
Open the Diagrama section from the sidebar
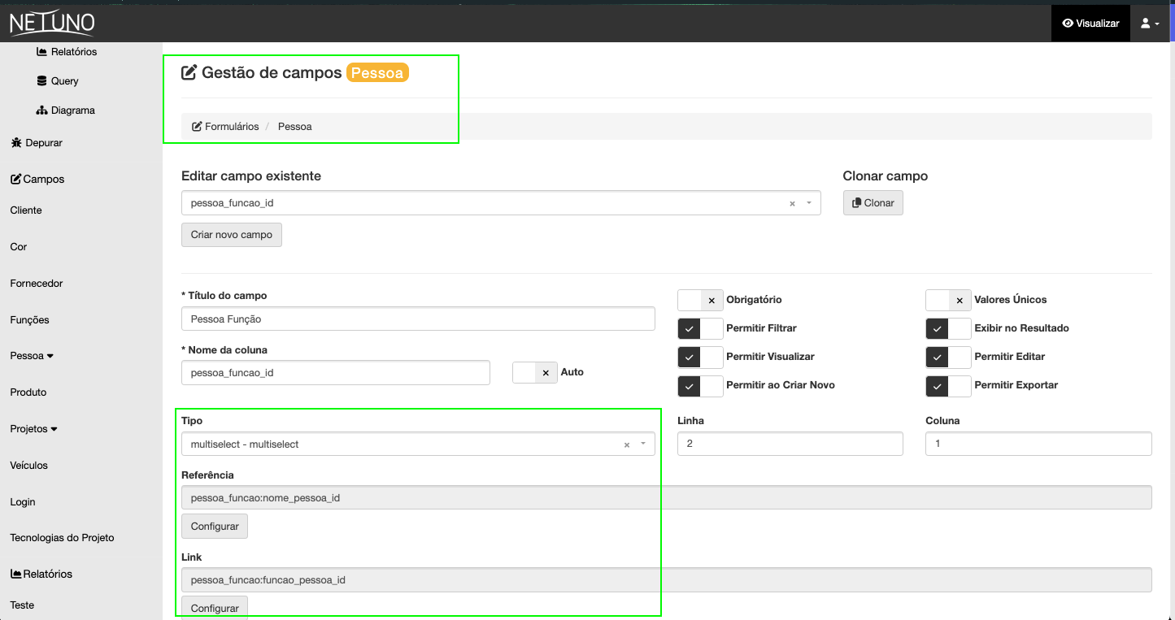[x=41, y=110]
